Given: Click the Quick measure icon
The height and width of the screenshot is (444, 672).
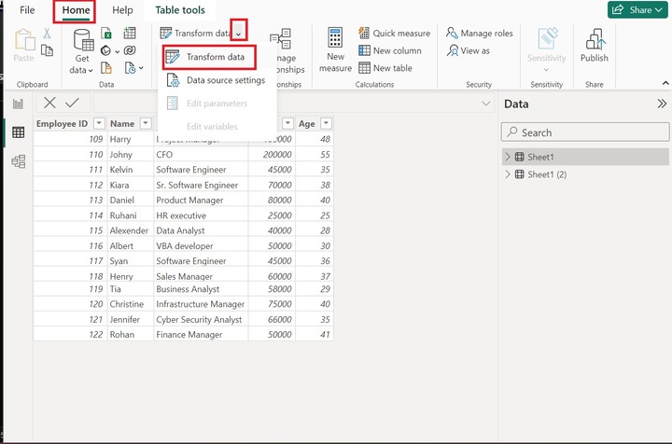Looking at the screenshot, I should [x=364, y=34].
